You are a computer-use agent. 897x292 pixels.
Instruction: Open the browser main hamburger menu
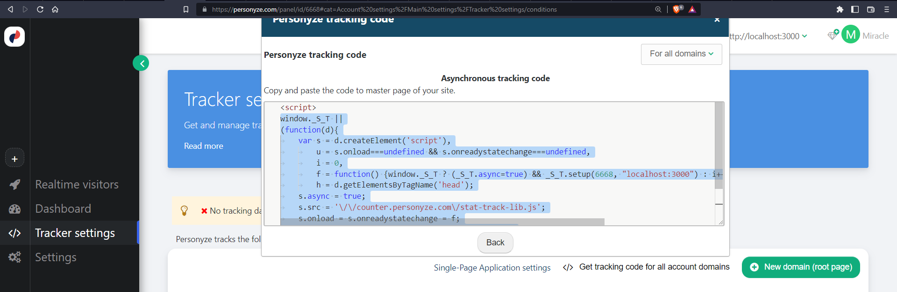tap(887, 9)
